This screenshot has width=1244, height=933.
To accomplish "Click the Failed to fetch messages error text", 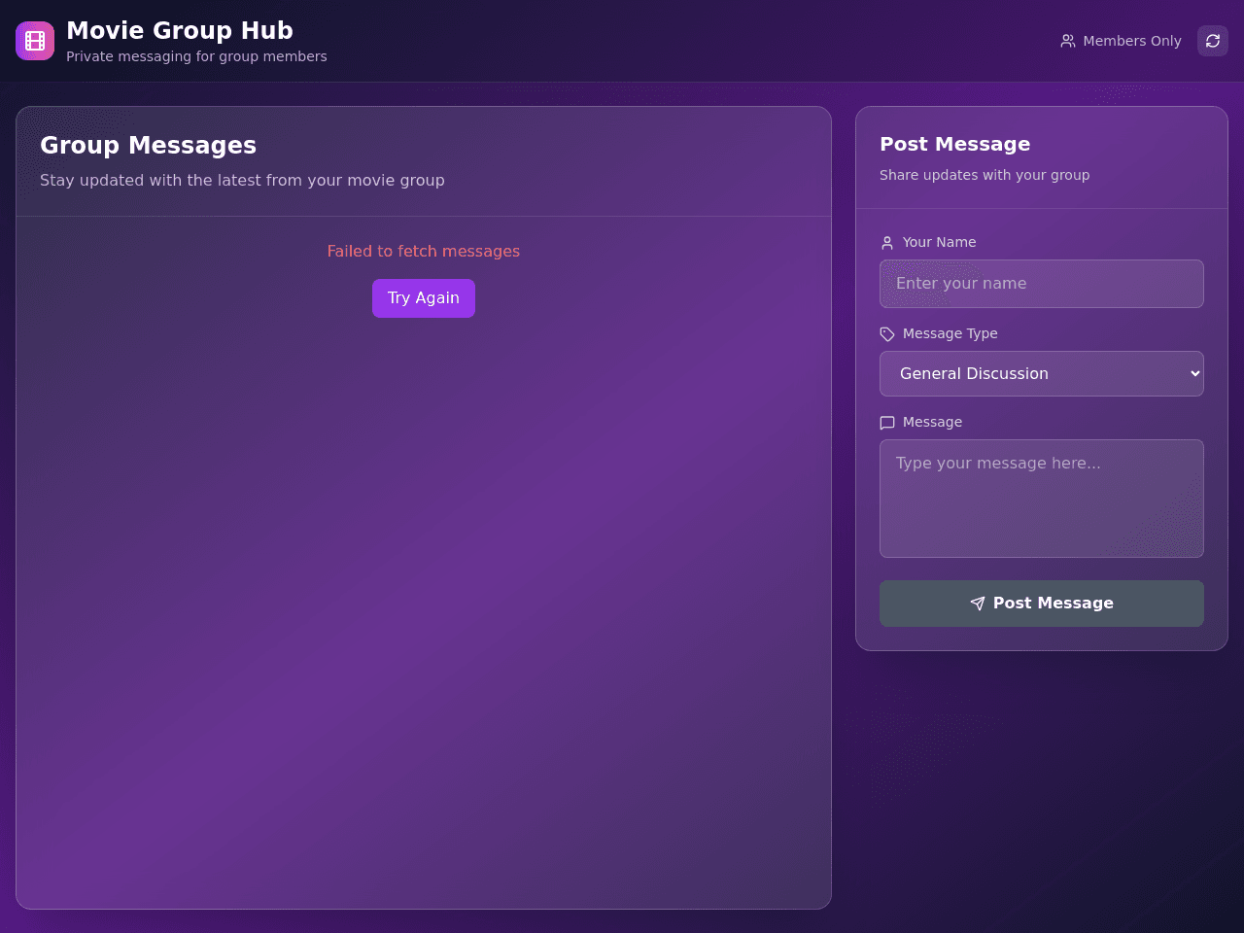I will coord(424,252).
